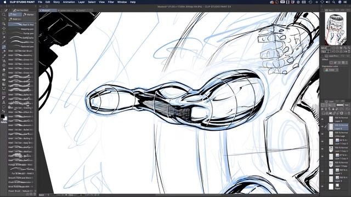Select the Little Legs layer row
The image size is (351, 197).
338,134
